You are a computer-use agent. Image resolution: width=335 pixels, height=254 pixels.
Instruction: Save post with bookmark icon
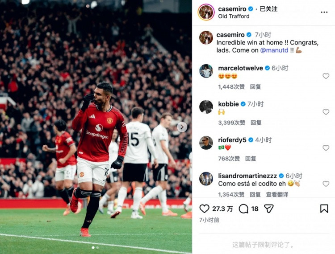[x=324, y=209]
